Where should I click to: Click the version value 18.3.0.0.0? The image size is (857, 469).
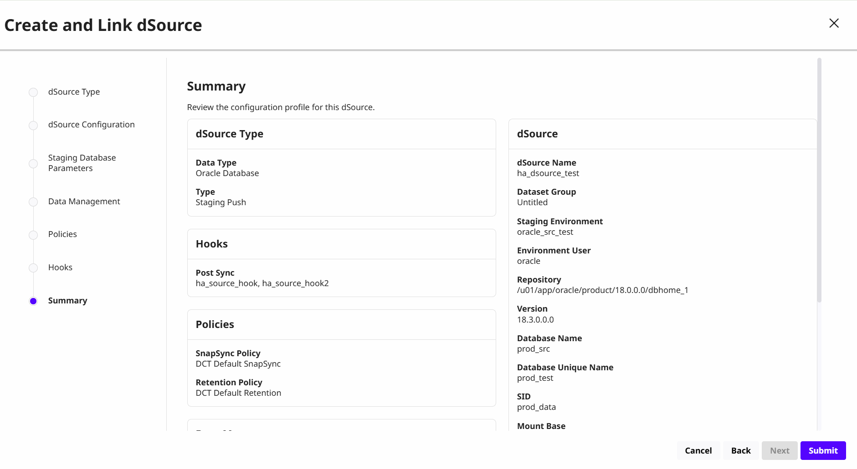point(535,320)
